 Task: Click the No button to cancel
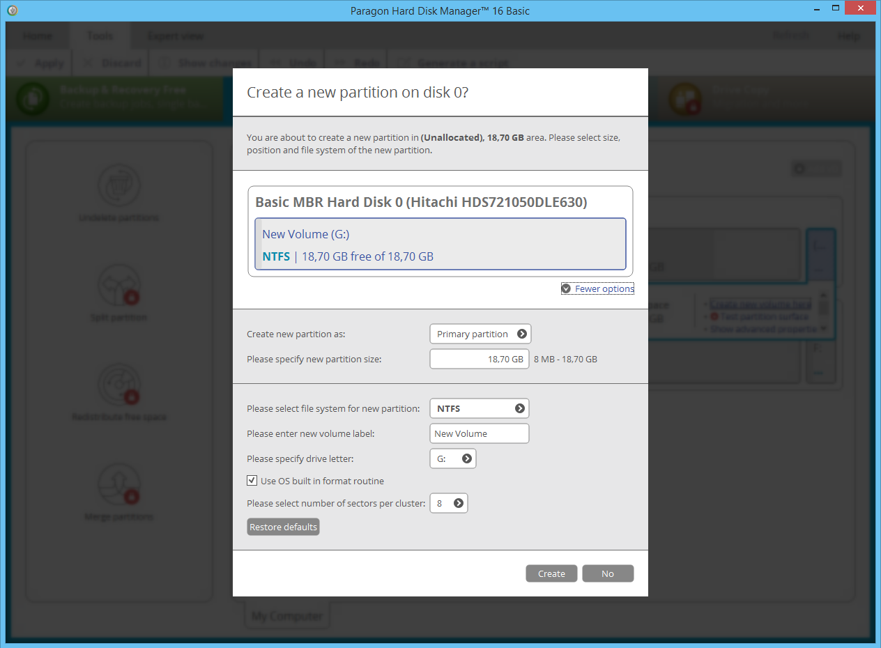point(608,573)
